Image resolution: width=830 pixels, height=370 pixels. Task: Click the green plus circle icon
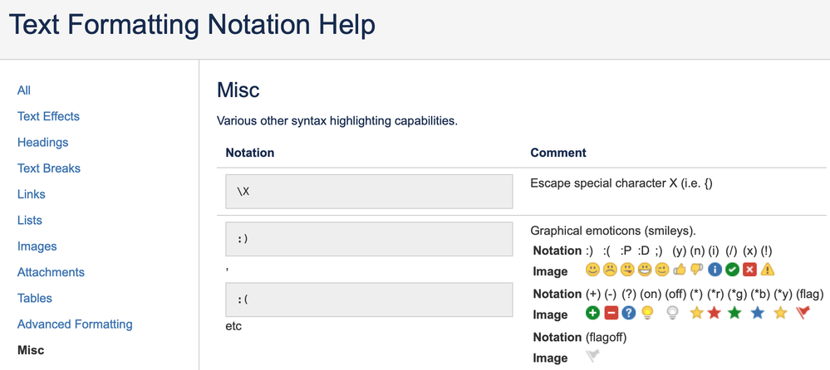[592, 314]
